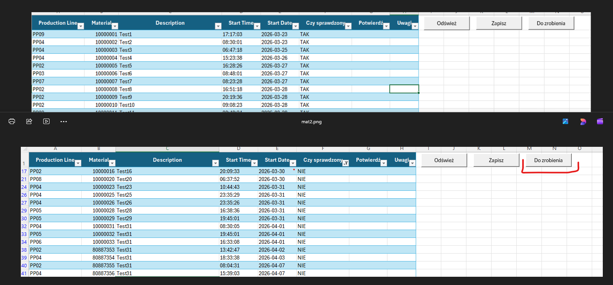The image size is (613, 285).
Task: Open Description filter dropdown in the top table
Action: coord(218,26)
